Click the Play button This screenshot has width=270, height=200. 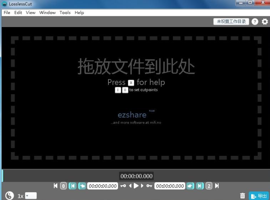(136, 186)
